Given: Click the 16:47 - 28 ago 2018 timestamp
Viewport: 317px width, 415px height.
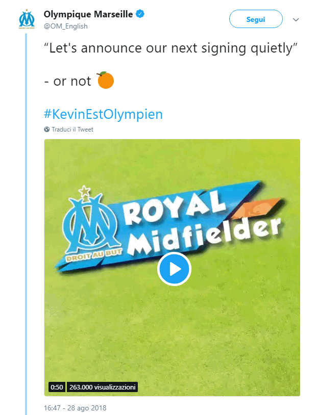Looking at the screenshot, I should click(75, 408).
